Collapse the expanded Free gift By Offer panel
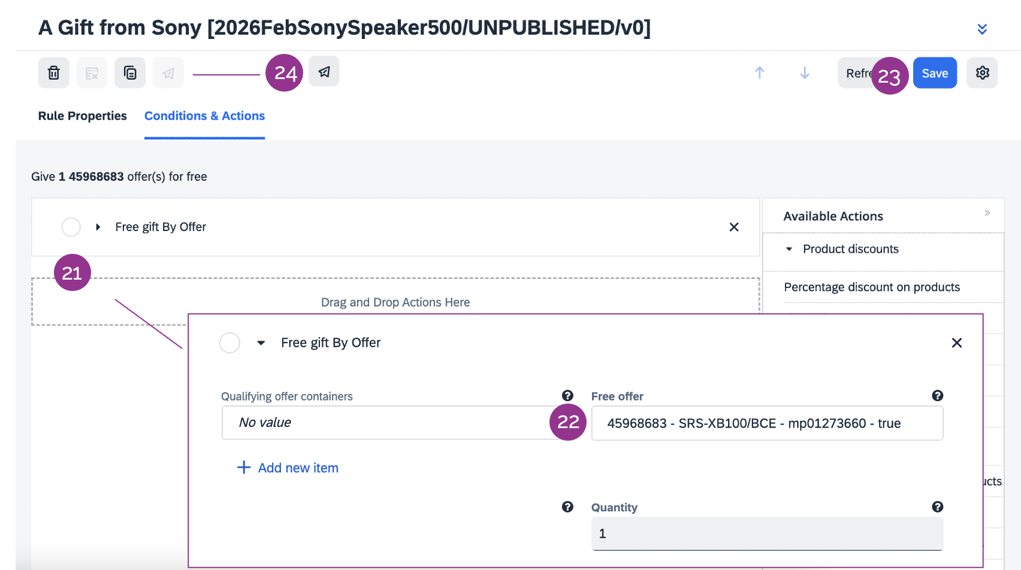 click(x=261, y=343)
